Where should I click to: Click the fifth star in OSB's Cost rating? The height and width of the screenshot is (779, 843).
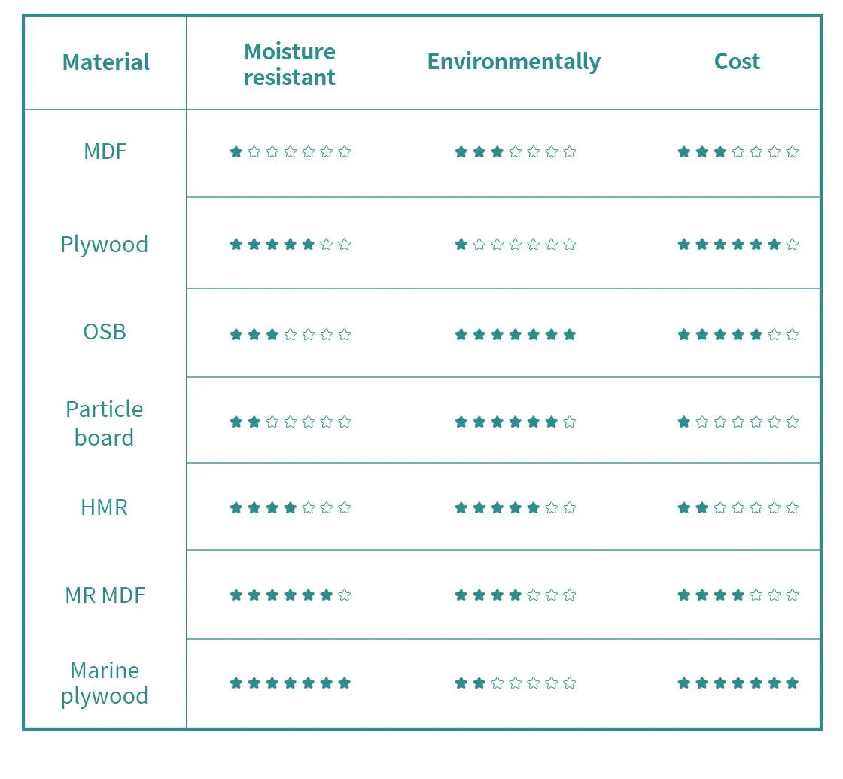coord(756,334)
